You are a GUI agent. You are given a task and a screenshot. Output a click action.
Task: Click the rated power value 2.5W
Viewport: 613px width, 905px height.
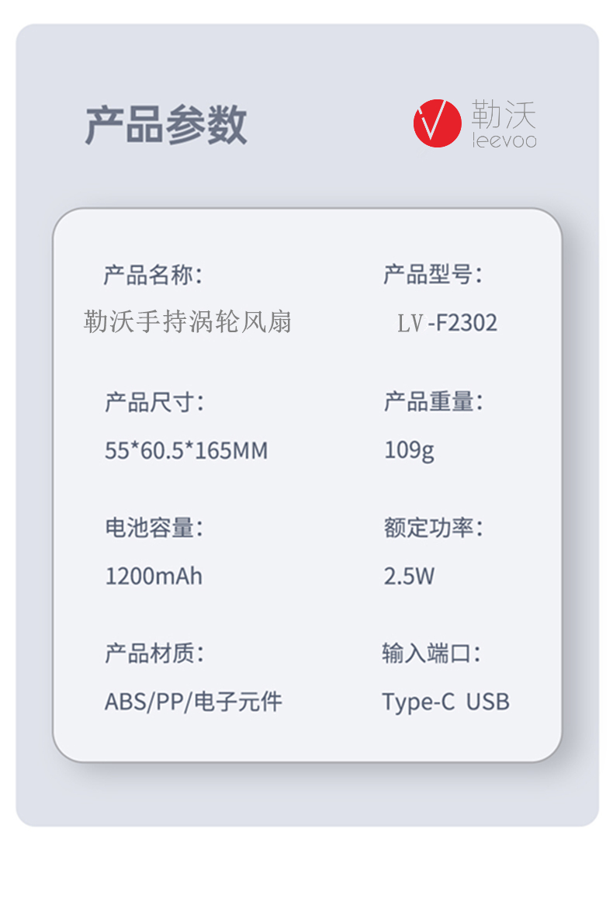(409, 576)
